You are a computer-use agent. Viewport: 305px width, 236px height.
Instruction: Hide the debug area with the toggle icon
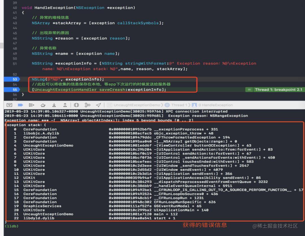pos(9,105)
